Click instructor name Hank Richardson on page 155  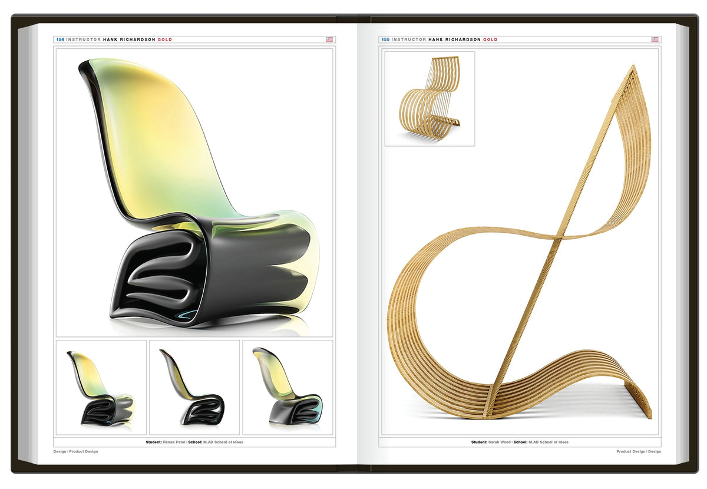pos(454,39)
